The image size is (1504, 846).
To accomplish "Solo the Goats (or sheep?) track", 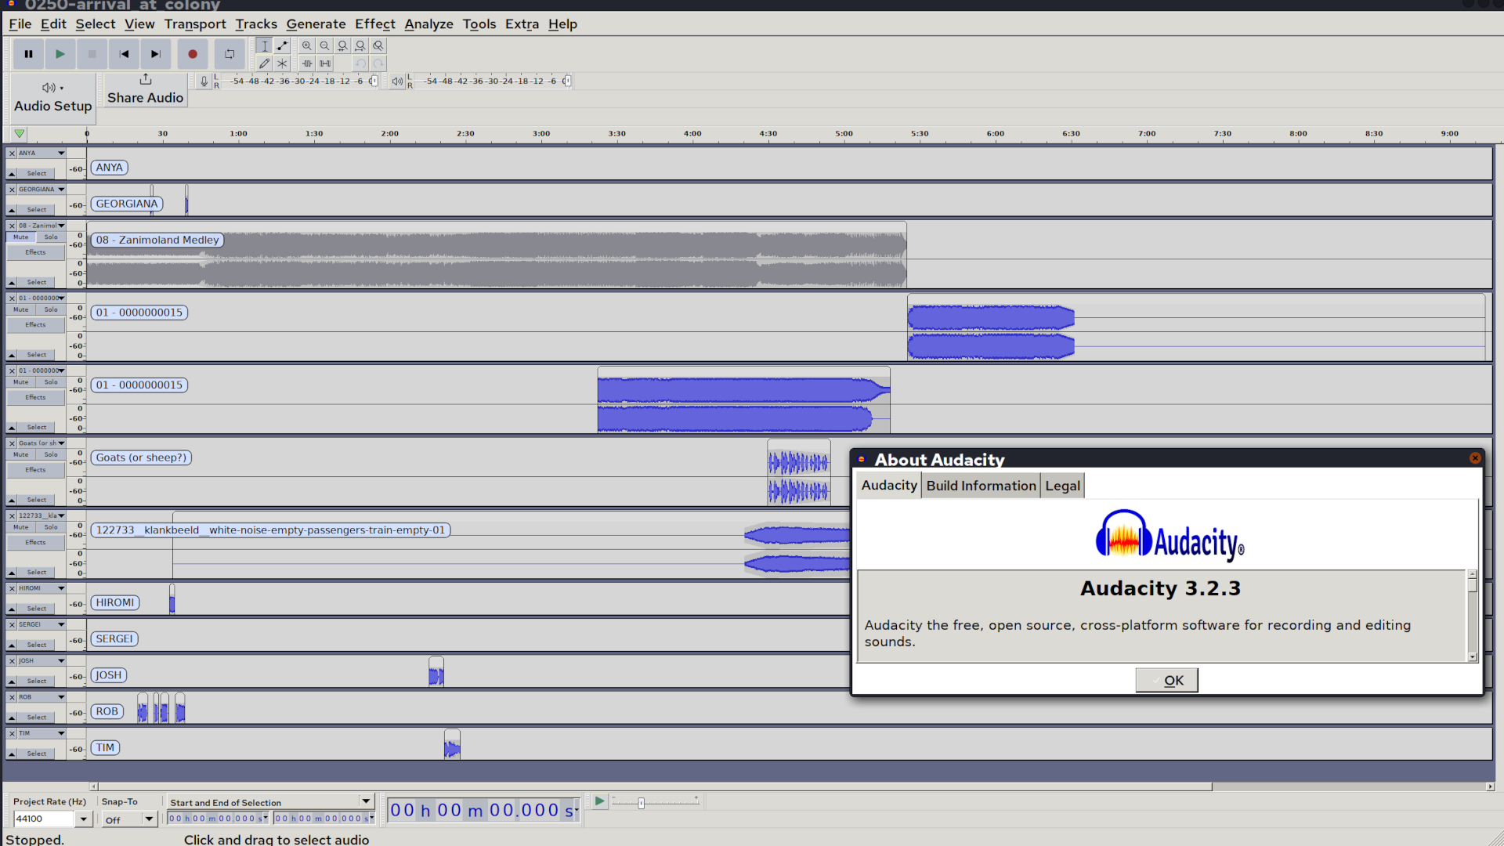I will point(51,455).
